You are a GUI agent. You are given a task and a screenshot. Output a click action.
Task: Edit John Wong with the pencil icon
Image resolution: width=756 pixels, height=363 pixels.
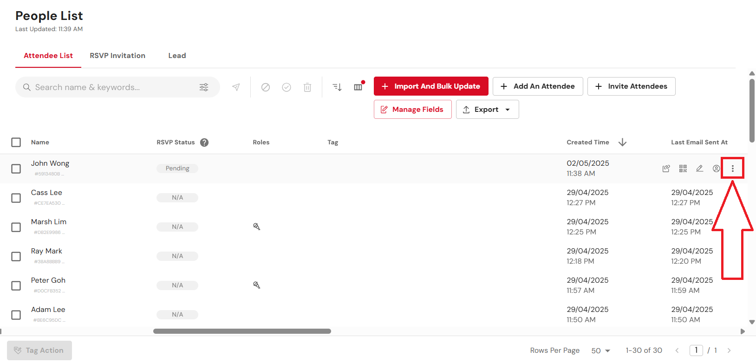tap(699, 169)
